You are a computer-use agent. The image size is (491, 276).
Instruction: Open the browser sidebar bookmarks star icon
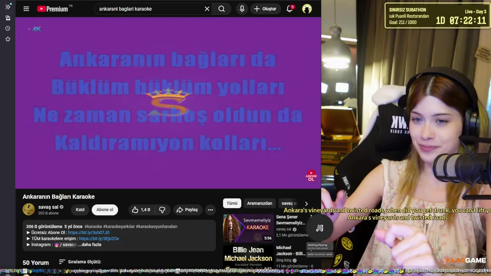[x=8, y=39]
